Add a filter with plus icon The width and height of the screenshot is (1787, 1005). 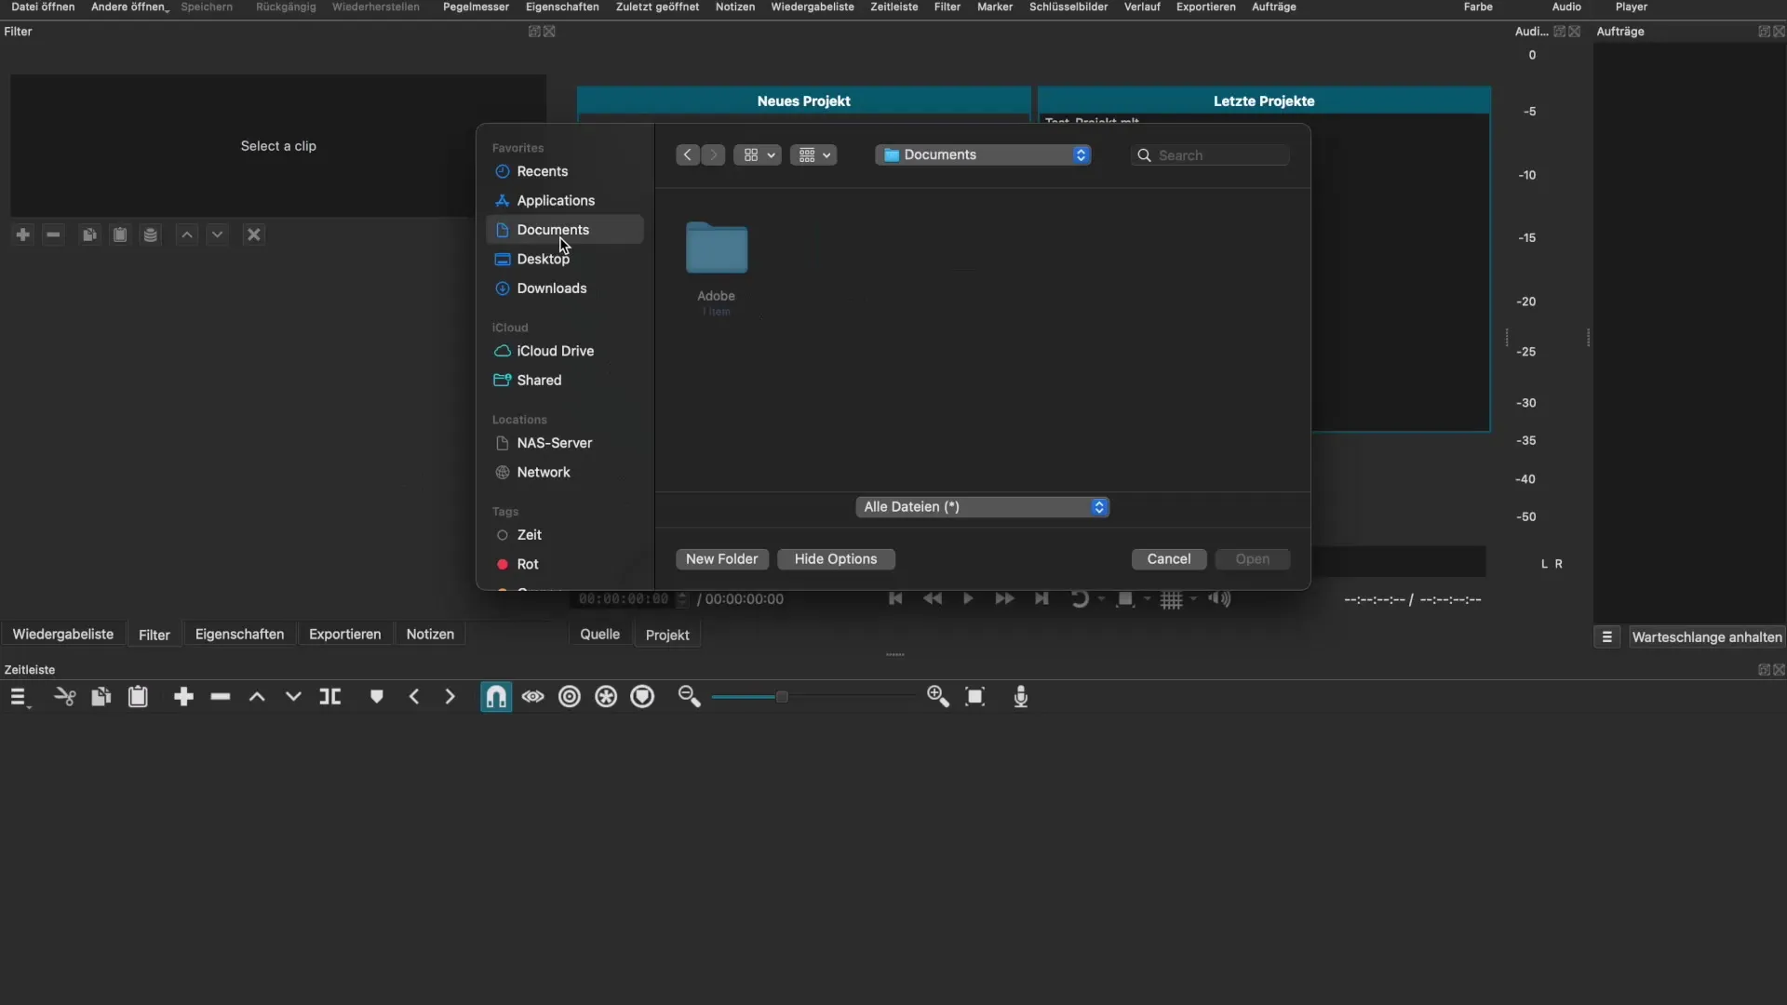click(x=23, y=234)
